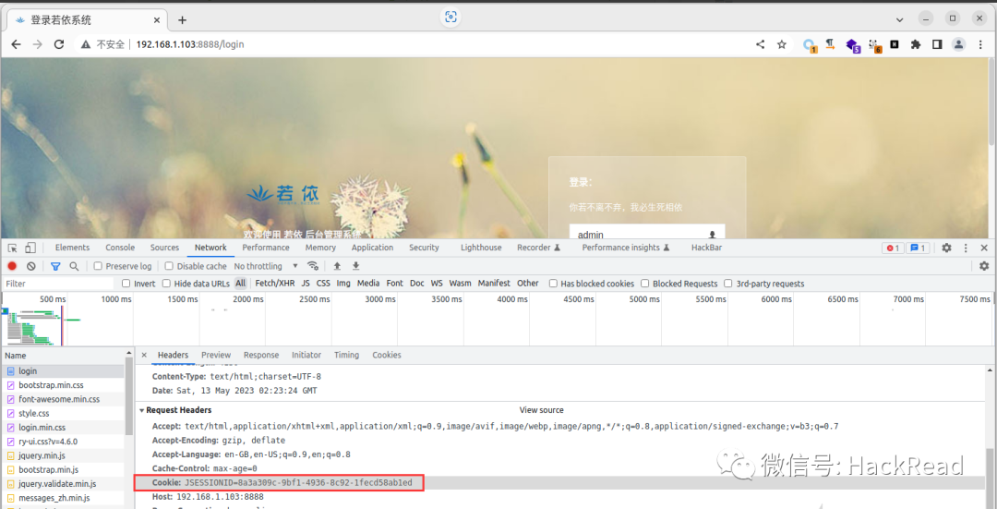Select the messages_zh.min.js request

[x=63, y=498]
